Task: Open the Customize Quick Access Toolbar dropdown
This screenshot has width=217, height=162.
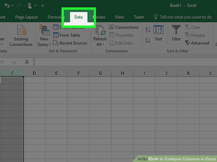Action: [43, 6]
